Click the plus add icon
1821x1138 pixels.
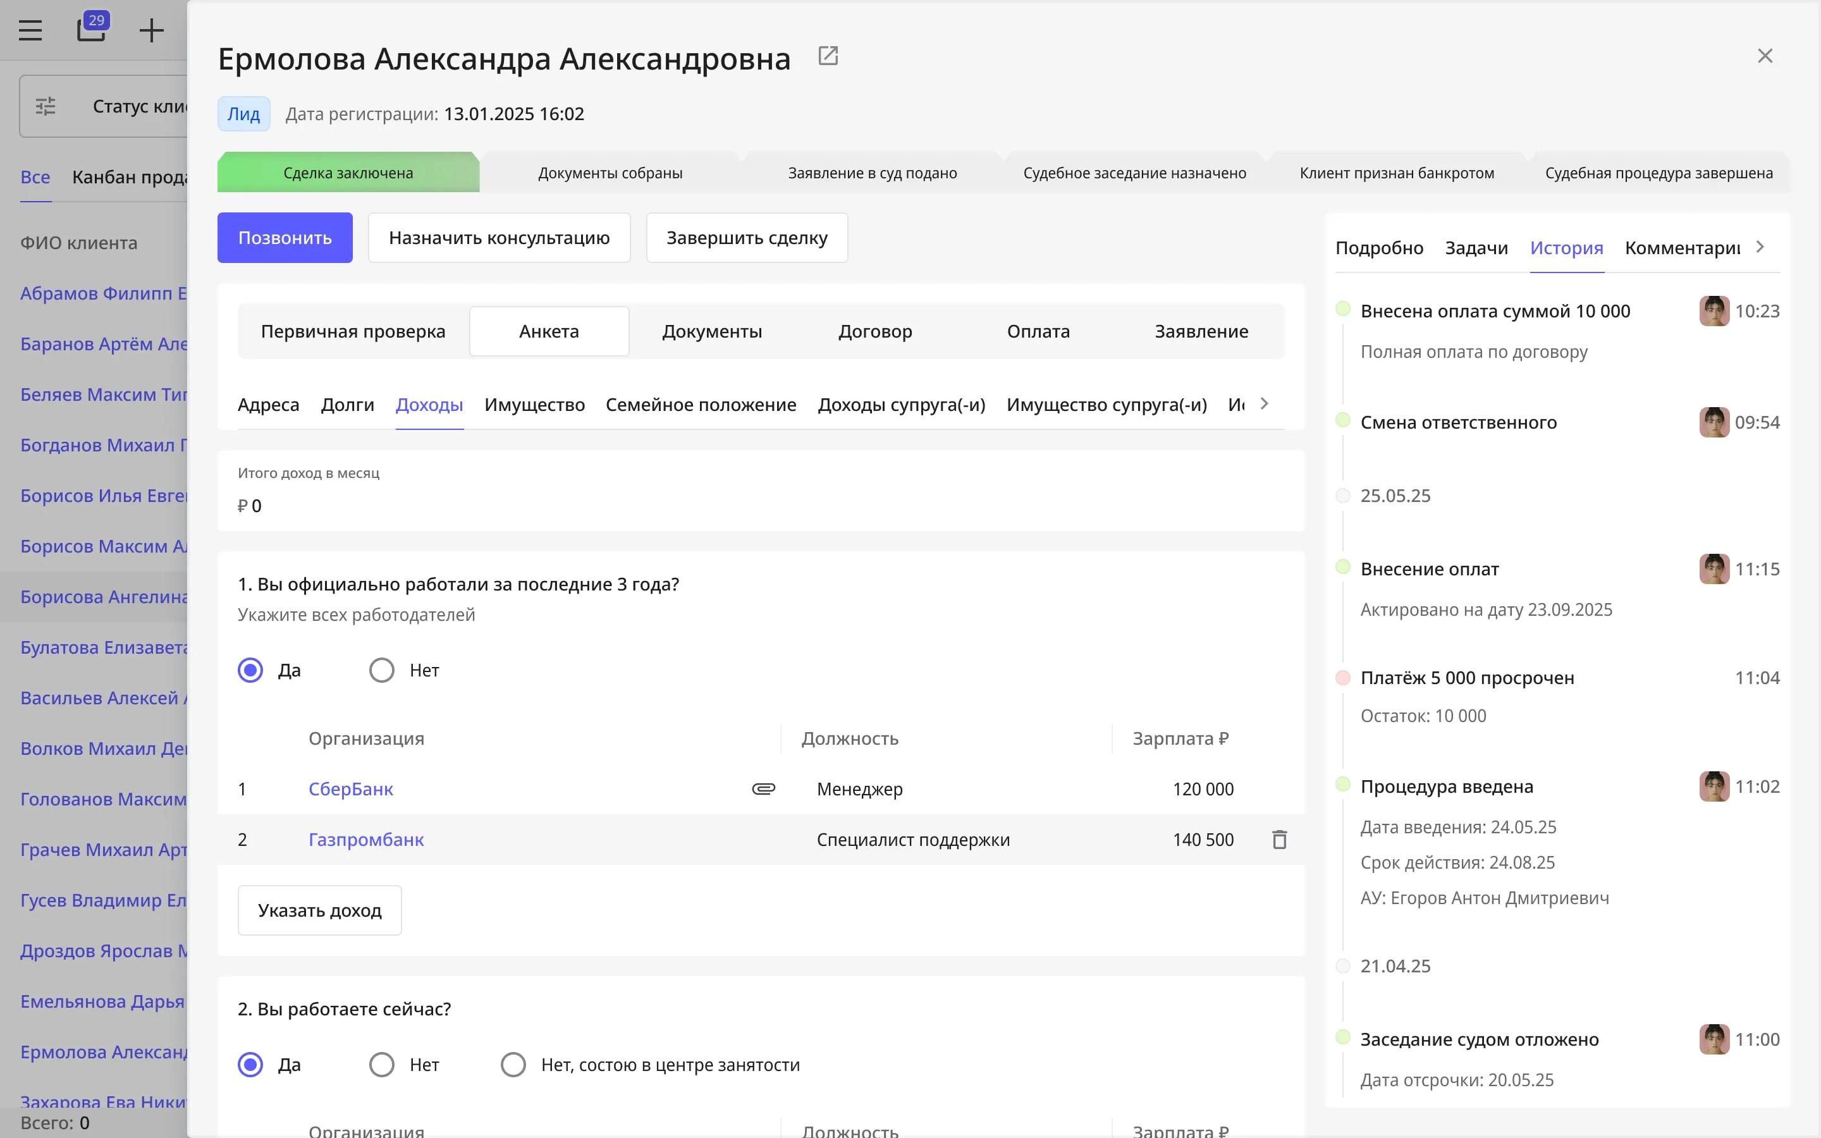point(151,30)
